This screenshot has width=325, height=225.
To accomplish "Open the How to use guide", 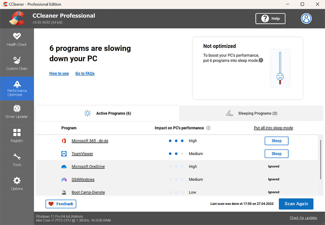I will [59, 73].
